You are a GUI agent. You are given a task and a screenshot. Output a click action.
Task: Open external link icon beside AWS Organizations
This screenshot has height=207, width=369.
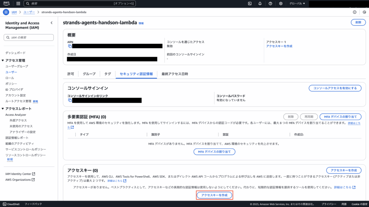33,180
